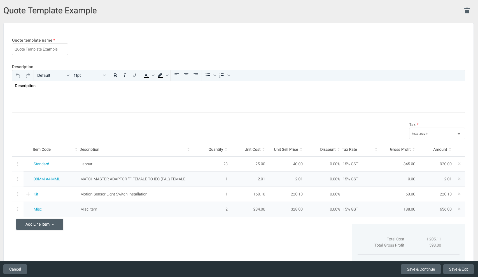Toggle italic formatting
Image resolution: width=478 pixels, height=277 pixels.
(x=125, y=75)
